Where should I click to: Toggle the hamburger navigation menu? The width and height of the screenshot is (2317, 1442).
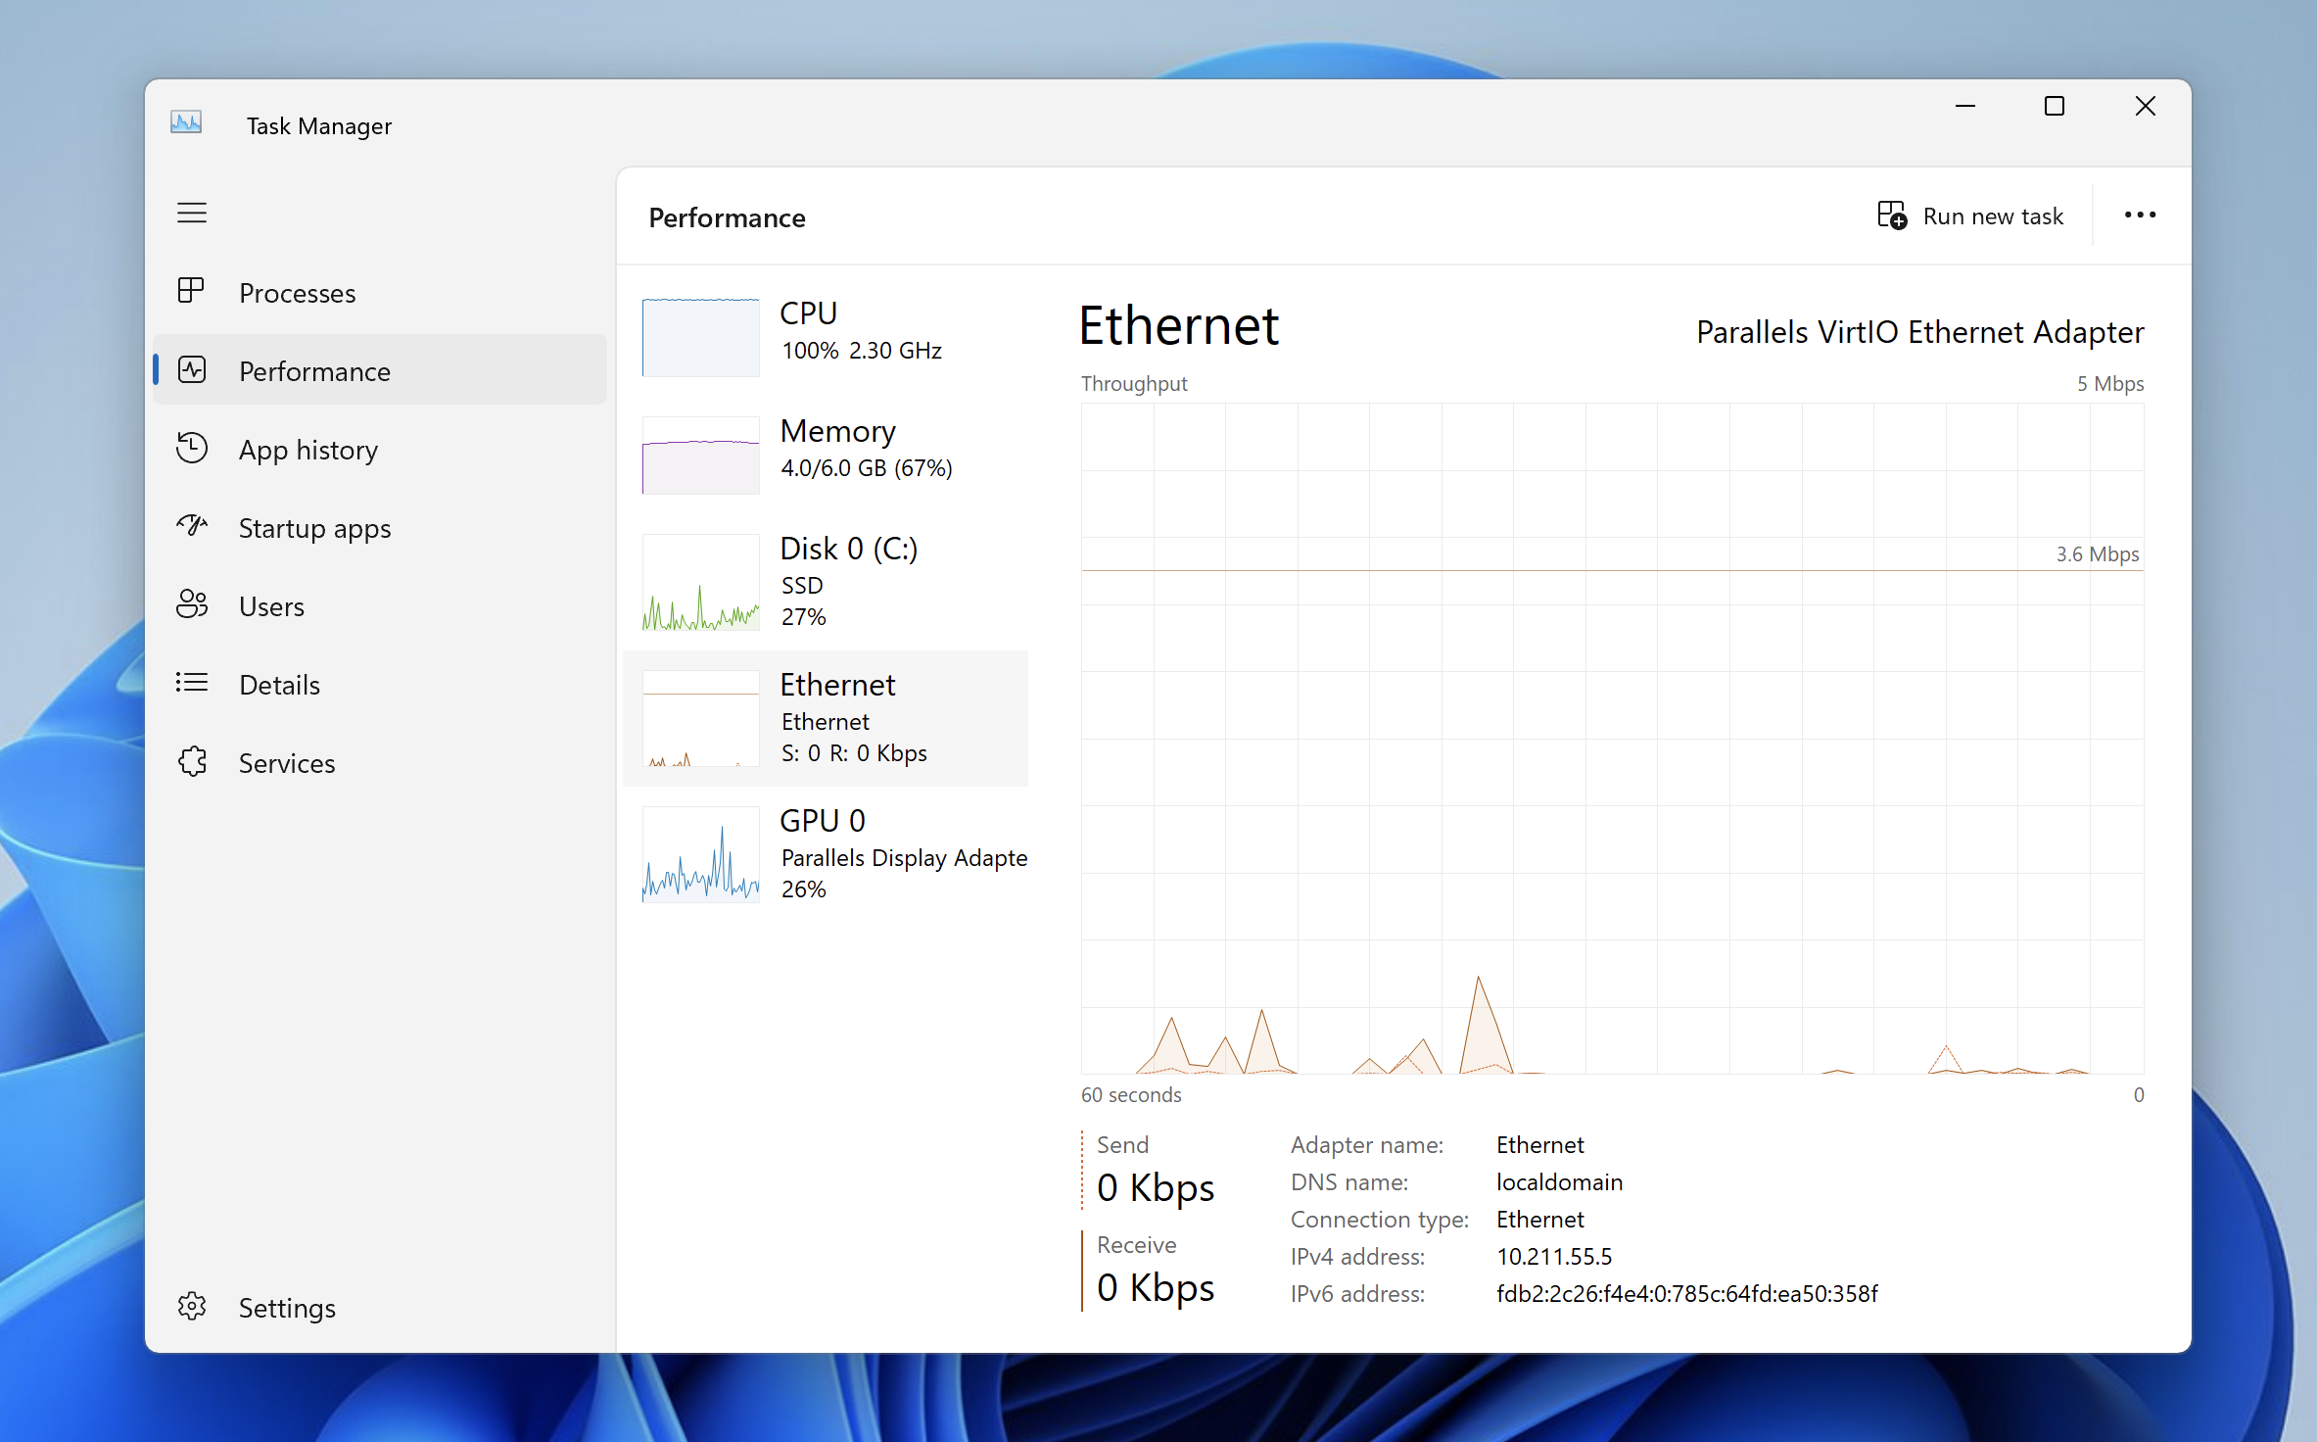click(192, 213)
